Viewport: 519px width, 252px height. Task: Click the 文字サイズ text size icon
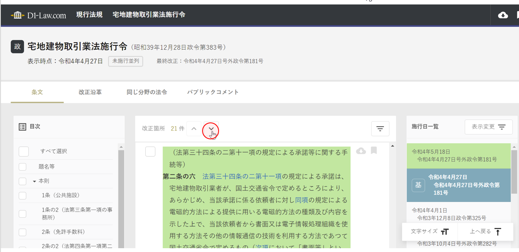444,232
